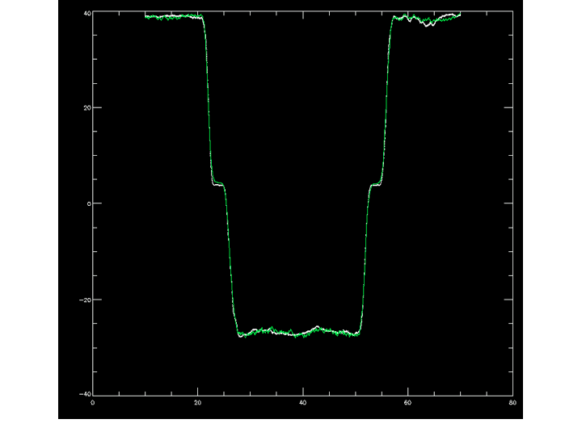Click the y-axis label 40
Viewport: 582px width, 436px height.
[87, 14]
